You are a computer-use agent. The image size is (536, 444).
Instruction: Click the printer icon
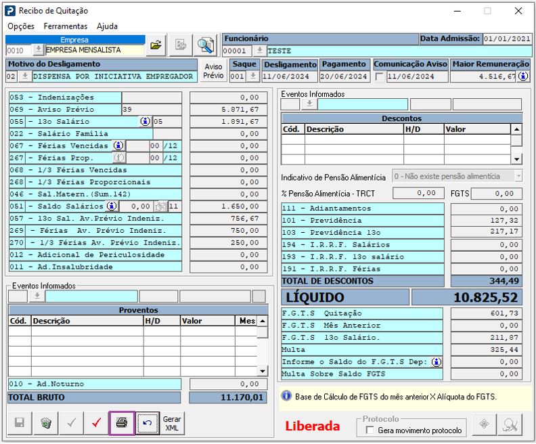[122, 423]
